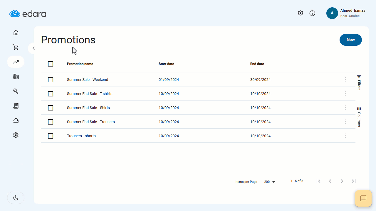Click the edara logo
Image resolution: width=376 pixels, height=211 pixels.
pyautogui.click(x=28, y=13)
